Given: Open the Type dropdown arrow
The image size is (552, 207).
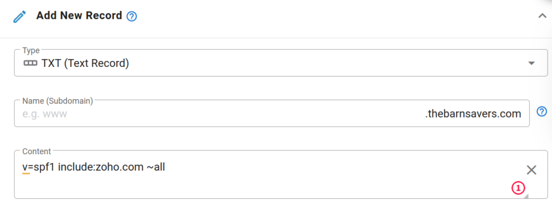Looking at the screenshot, I should point(532,64).
